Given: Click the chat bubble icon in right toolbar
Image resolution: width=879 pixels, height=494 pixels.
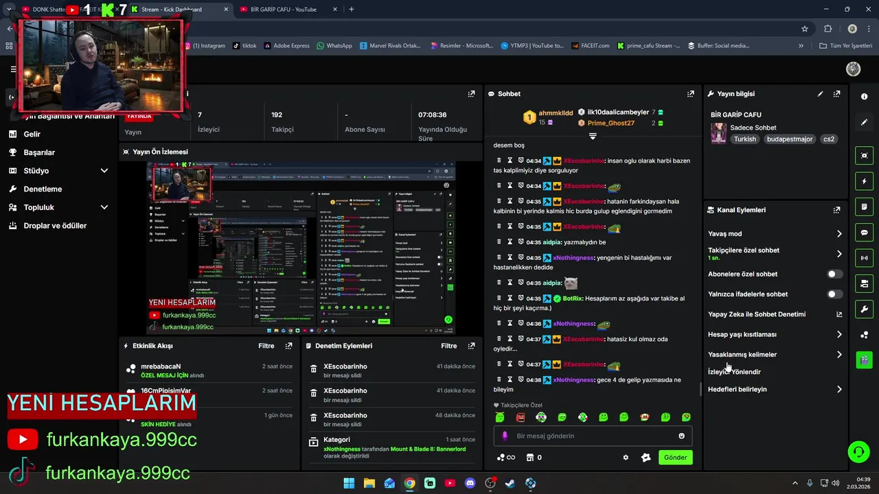Looking at the screenshot, I should point(864,233).
